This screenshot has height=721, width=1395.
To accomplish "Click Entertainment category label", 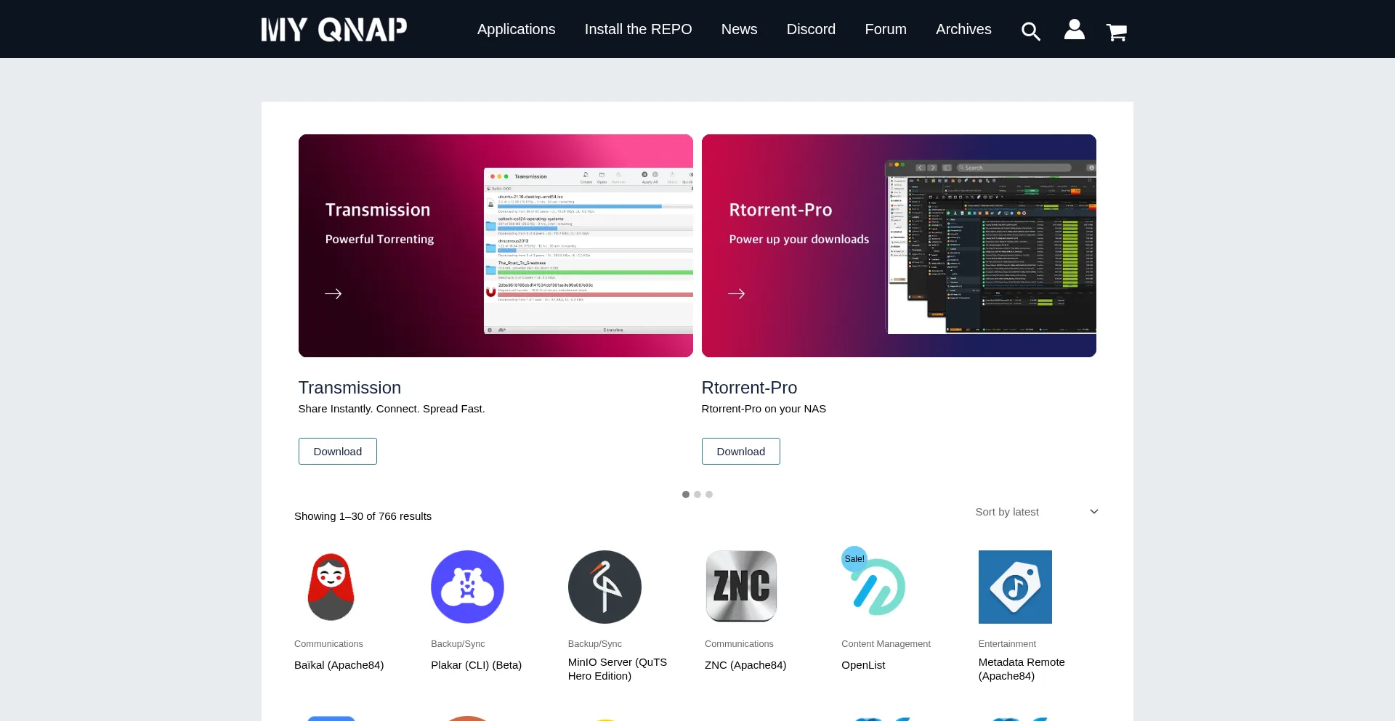I will (x=1007, y=644).
